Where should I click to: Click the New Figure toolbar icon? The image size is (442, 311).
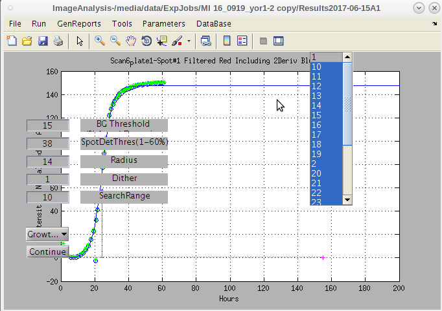(x=12, y=41)
